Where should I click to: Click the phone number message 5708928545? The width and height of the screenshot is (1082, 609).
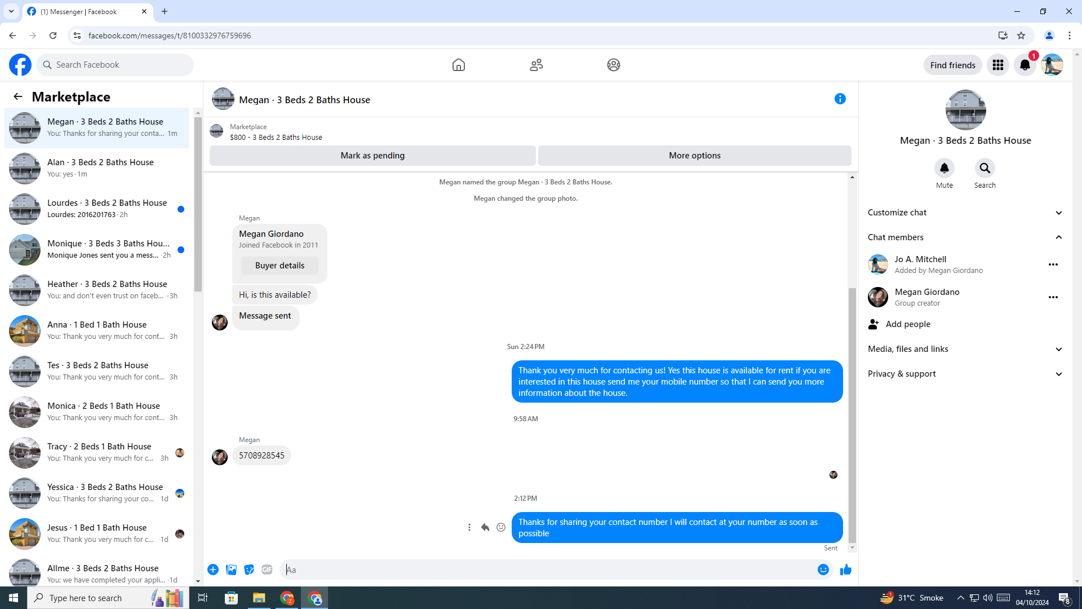[261, 456]
